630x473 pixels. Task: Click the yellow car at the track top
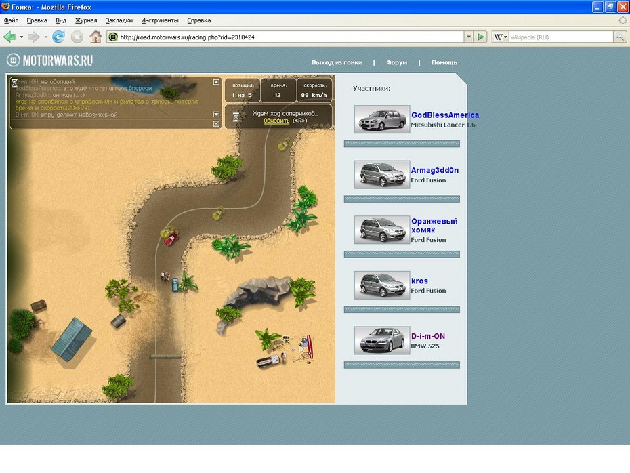(x=285, y=144)
